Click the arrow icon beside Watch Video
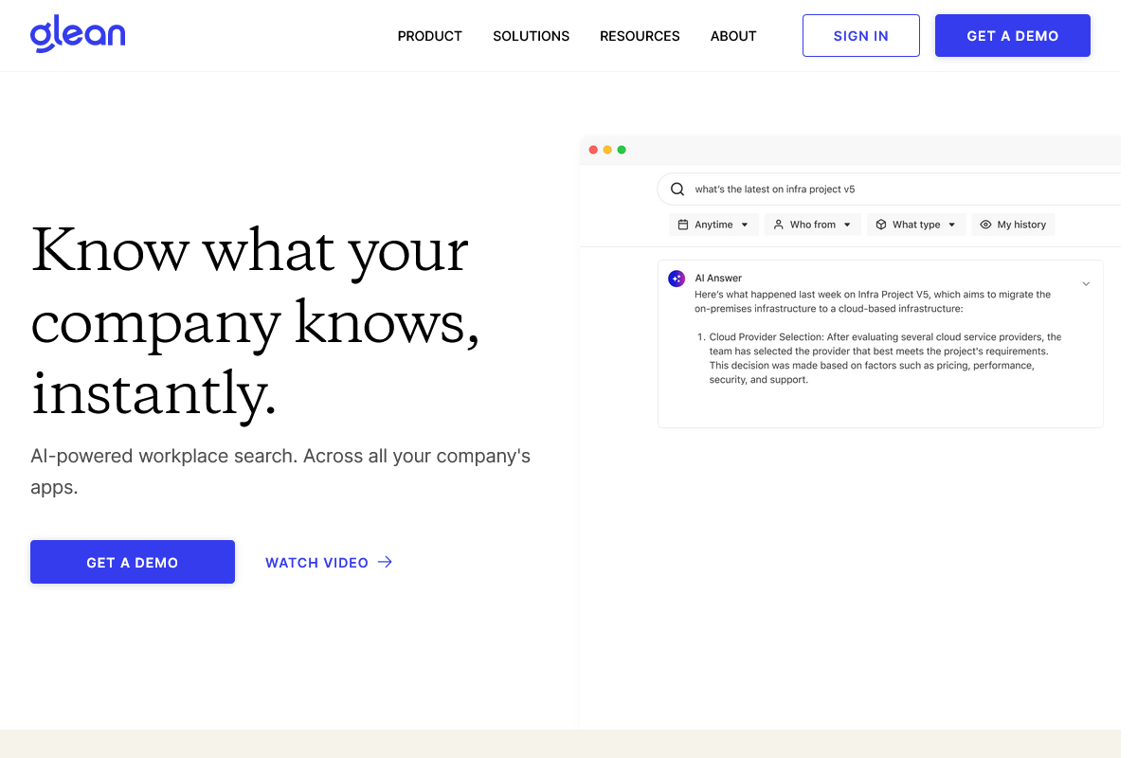This screenshot has width=1137, height=758. [385, 562]
